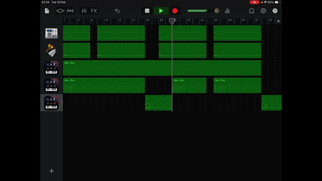Open the Loop Browser
Viewport: 322px width, 181px height.
pyautogui.click(x=252, y=11)
